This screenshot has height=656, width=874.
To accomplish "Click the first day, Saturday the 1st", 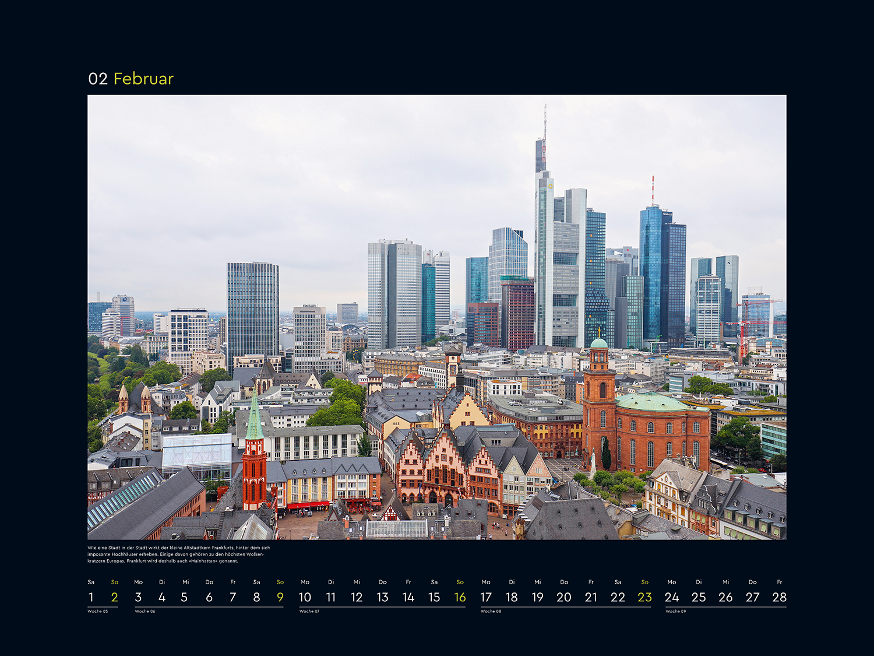I will [x=91, y=597].
